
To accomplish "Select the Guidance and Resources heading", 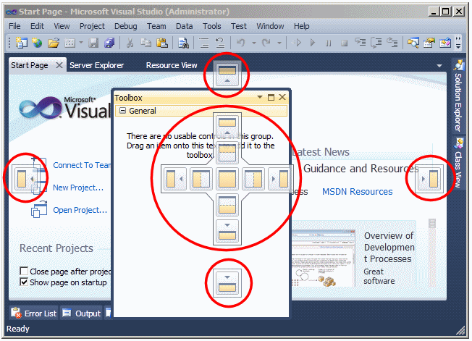I will point(361,169).
